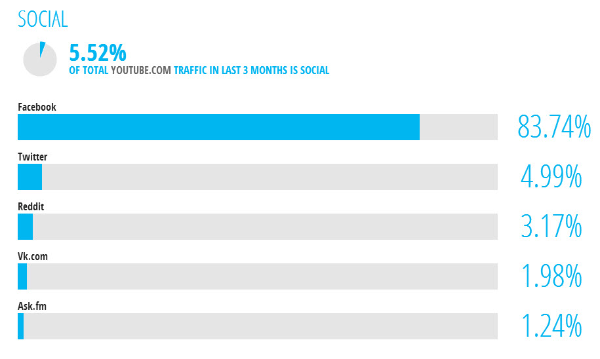Click the SOCIAL section heading
This screenshot has height=359, width=600.
[x=43, y=19]
